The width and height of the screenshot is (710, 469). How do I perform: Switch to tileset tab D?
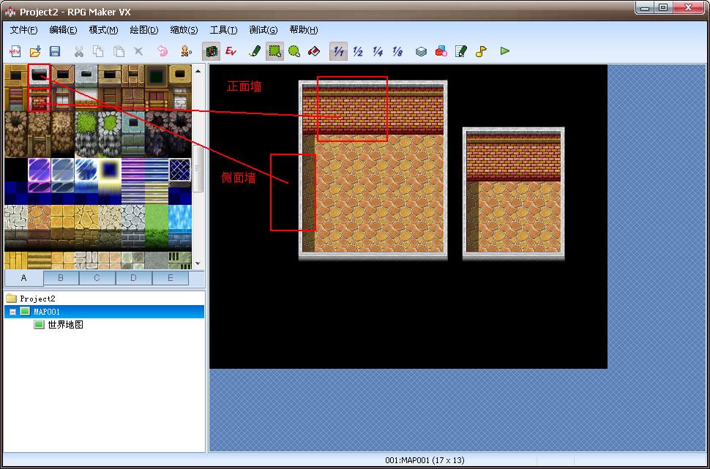(x=133, y=279)
